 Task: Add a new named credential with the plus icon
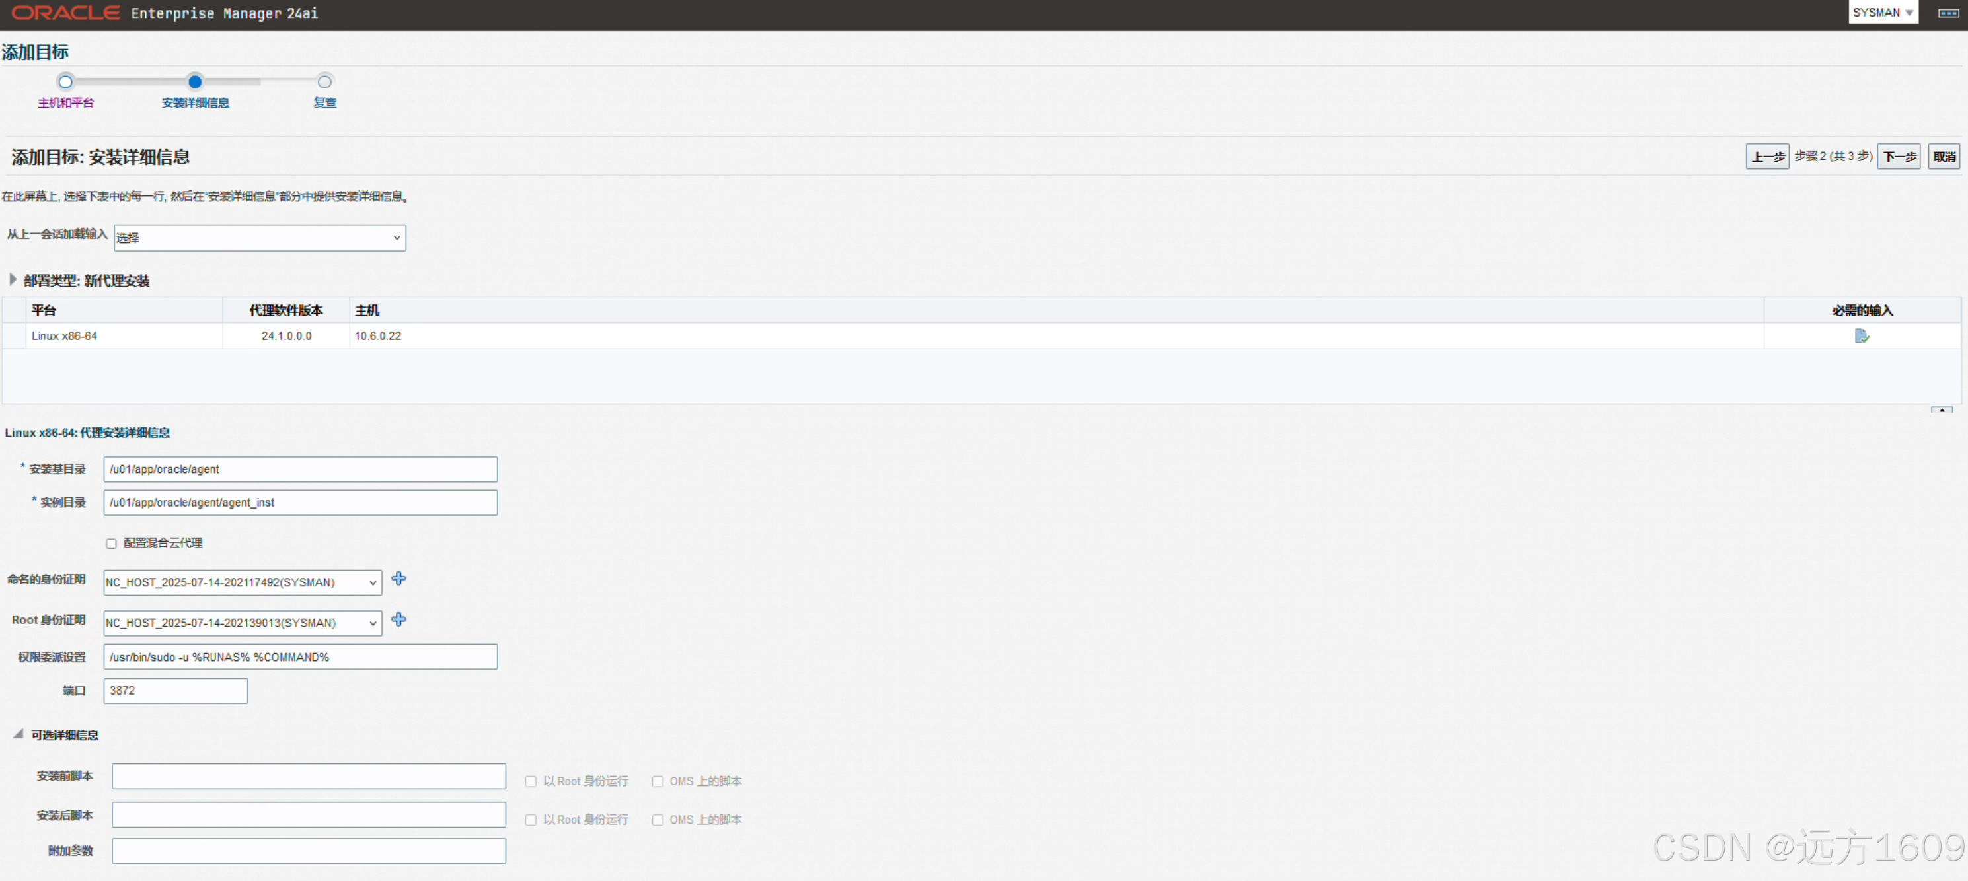coord(398,579)
